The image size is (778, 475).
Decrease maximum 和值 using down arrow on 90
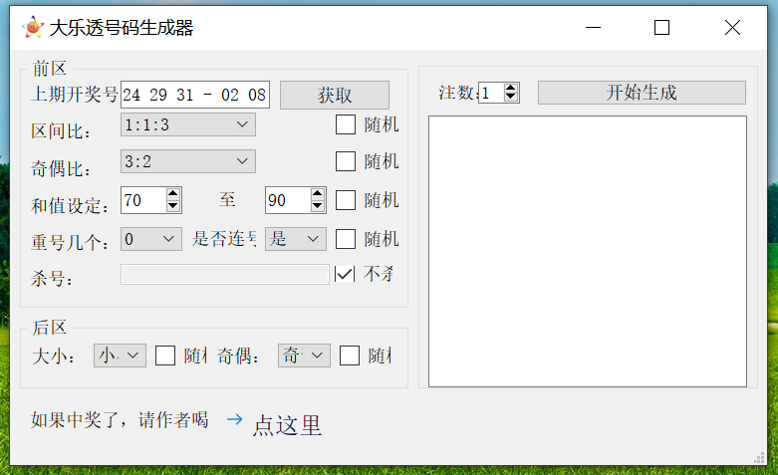[318, 206]
